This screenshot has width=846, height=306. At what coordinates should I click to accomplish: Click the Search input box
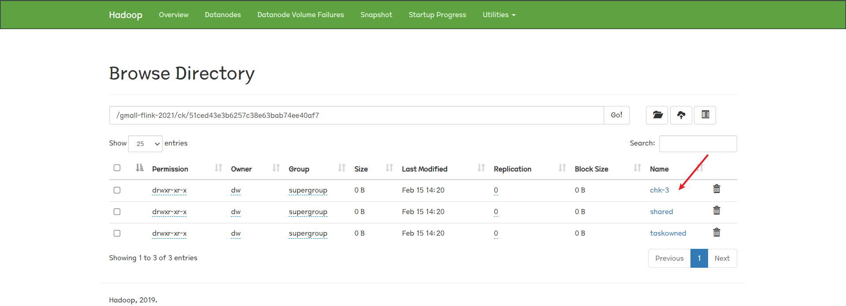[698, 144]
